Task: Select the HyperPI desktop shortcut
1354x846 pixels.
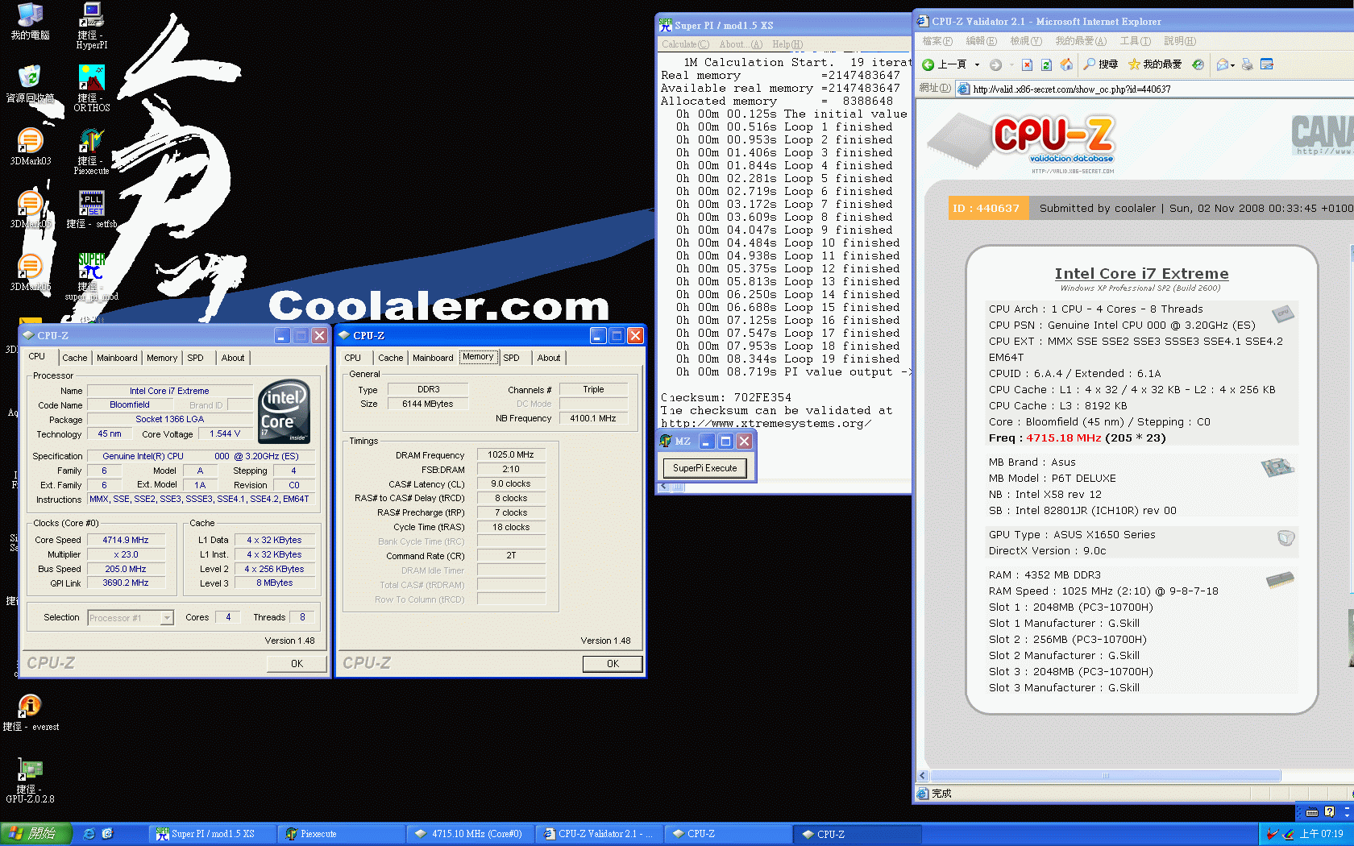Action: click(92, 26)
